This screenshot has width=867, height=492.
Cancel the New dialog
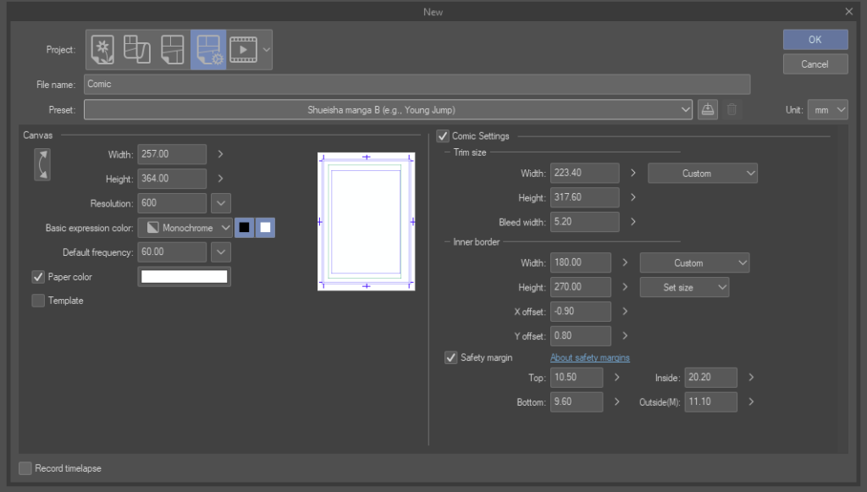tap(815, 64)
